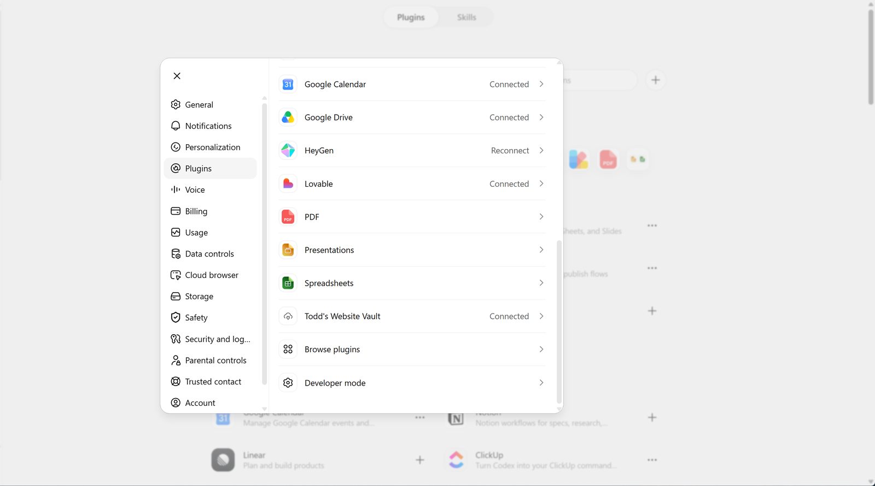The height and width of the screenshot is (486, 875).
Task: Open the PDF row chevron
Action: coord(541,217)
